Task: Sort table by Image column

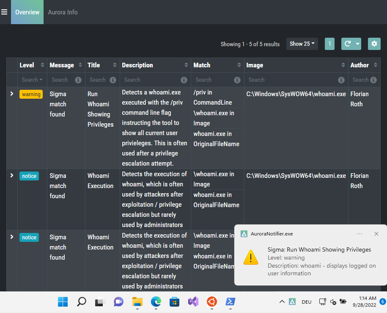Action: (343, 65)
